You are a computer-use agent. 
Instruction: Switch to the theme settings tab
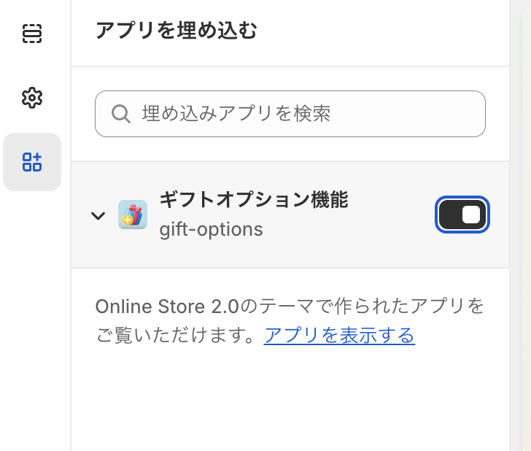point(32,98)
